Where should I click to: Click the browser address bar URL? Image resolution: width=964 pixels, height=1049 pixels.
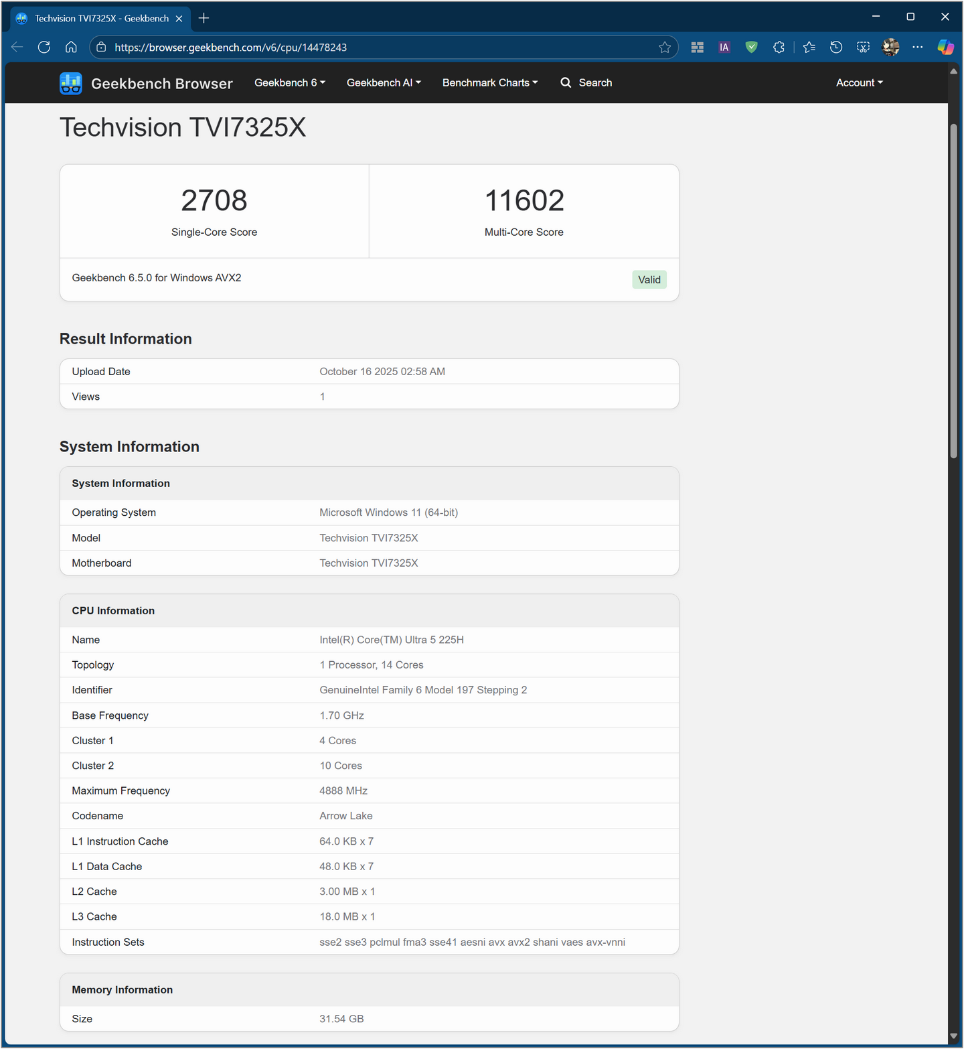[x=231, y=48]
